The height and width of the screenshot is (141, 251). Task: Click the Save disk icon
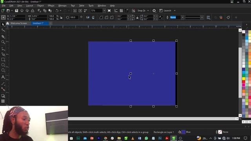(16, 11)
